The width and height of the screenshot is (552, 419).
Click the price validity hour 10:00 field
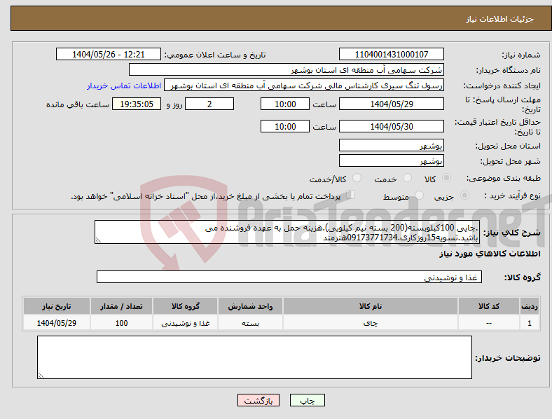coord(285,126)
